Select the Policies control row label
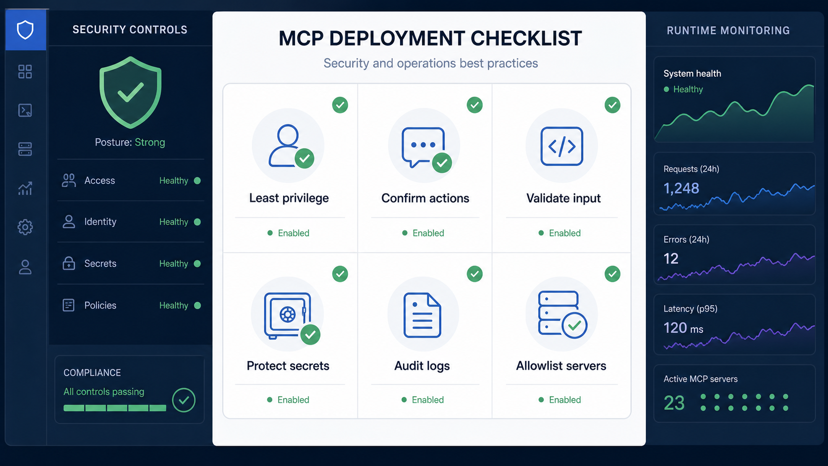 click(x=101, y=306)
